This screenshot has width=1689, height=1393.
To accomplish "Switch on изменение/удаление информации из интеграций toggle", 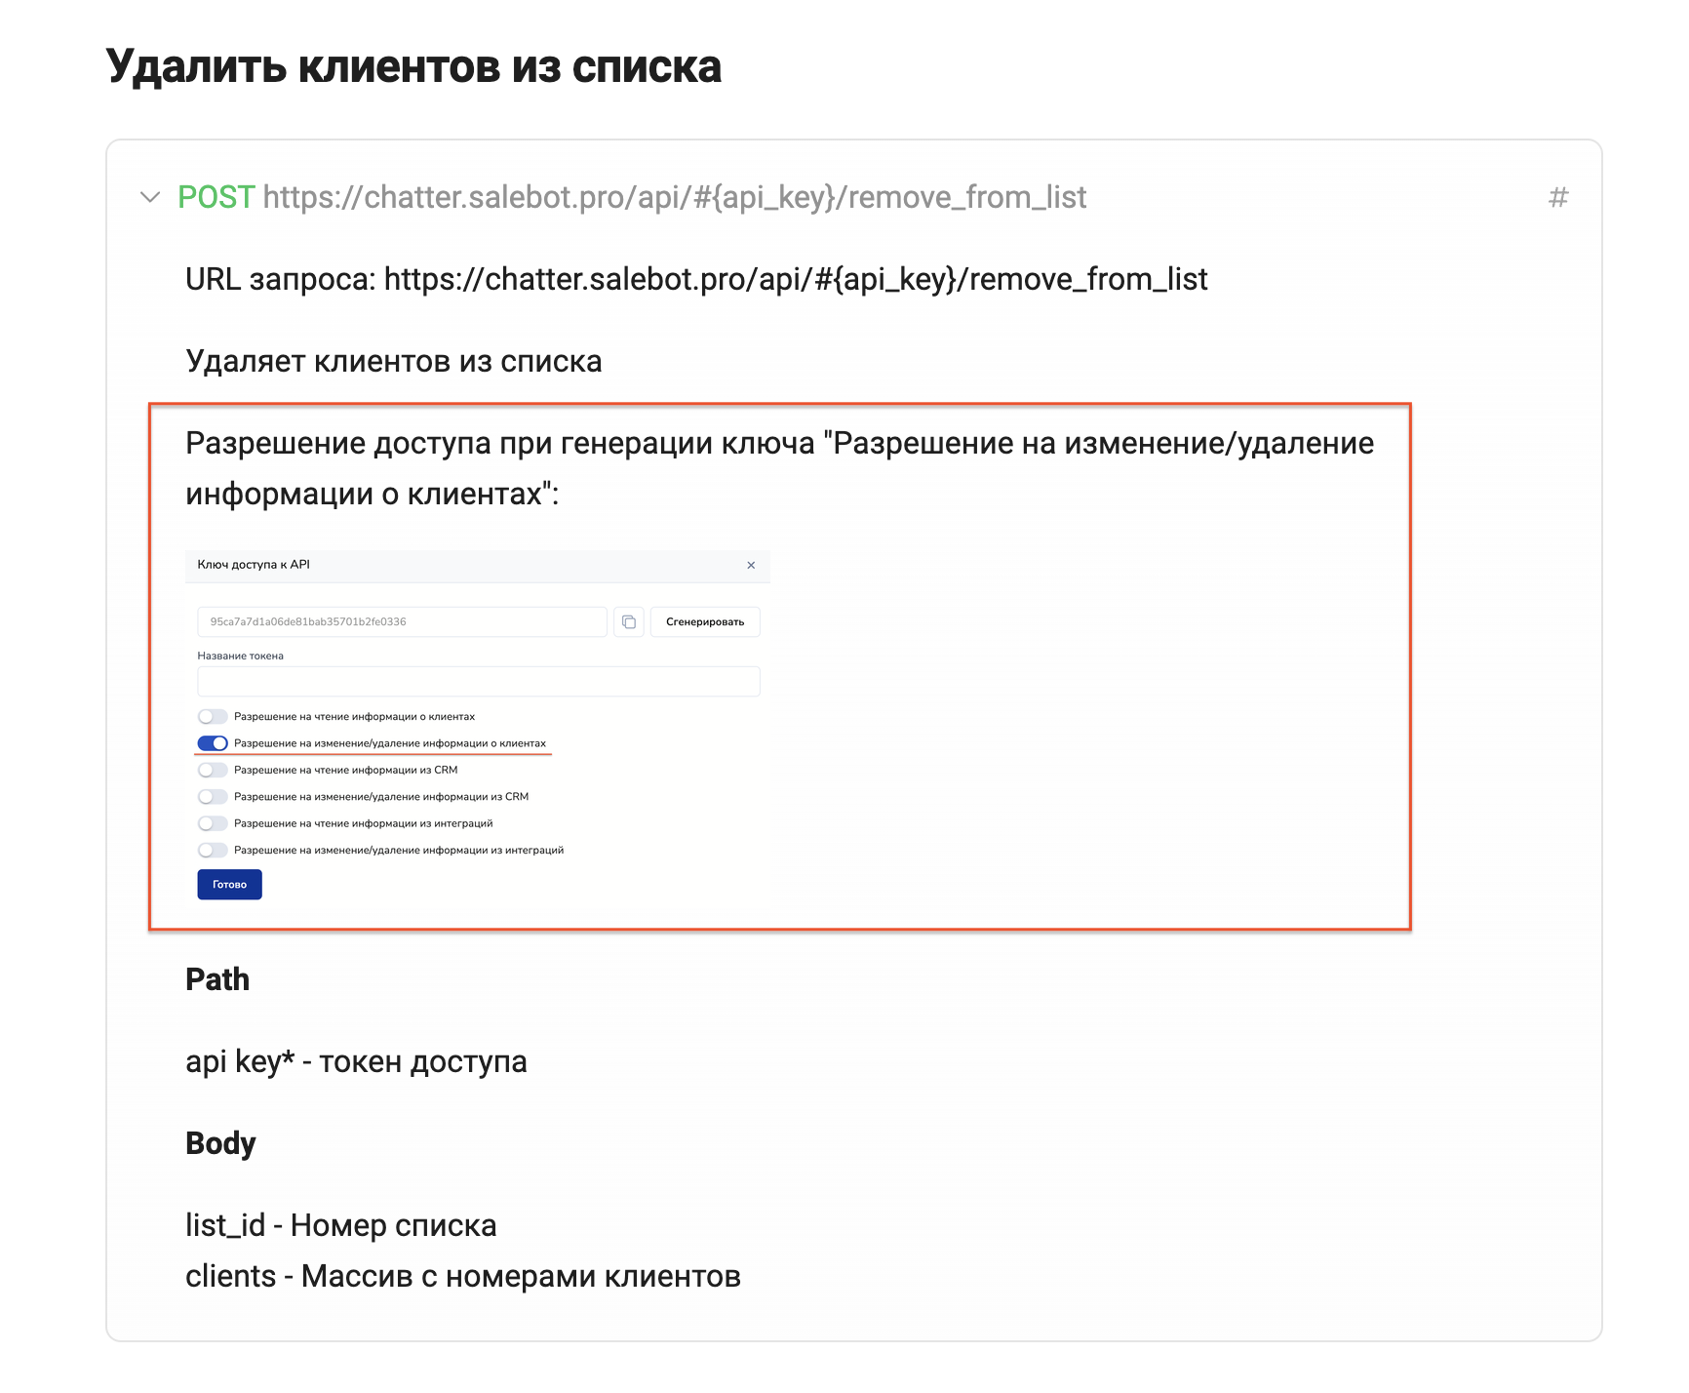I will tap(213, 851).
